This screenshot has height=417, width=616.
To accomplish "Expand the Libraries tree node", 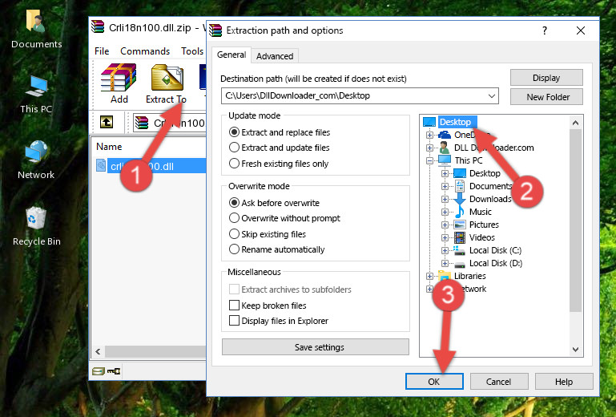I will (429, 276).
